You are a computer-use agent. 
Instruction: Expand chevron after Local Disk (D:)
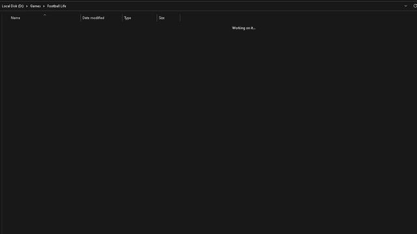(27, 6)
